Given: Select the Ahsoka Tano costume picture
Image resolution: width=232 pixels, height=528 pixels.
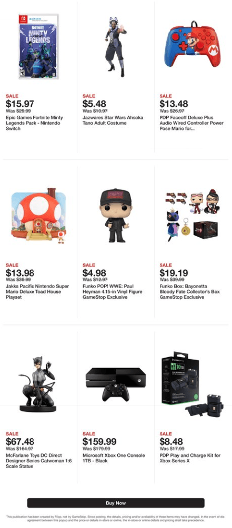Looking at the screenshot, I should click(115, 46).
